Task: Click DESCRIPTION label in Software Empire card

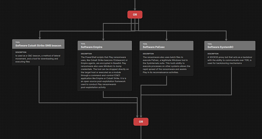Action: pyautogui.click(x=86, y=54)
